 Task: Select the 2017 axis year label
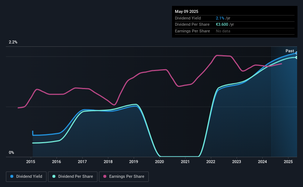click(82, 162)
